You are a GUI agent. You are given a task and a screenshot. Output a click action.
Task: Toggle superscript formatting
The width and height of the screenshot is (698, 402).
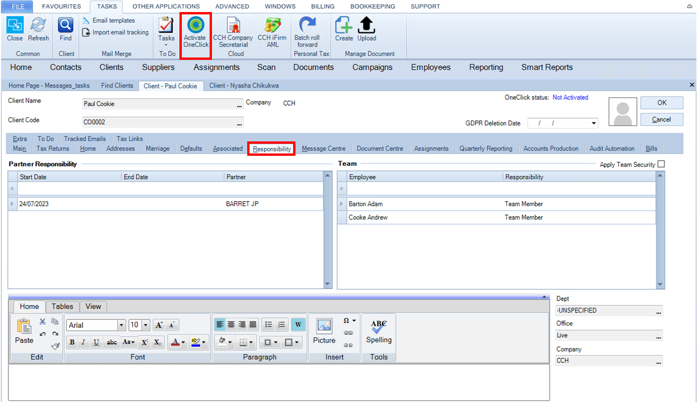coord(145,342)
